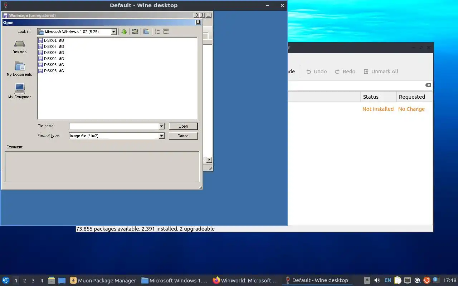Switch to workspace 2
The image size is (458, 286).
pos(24,281)
